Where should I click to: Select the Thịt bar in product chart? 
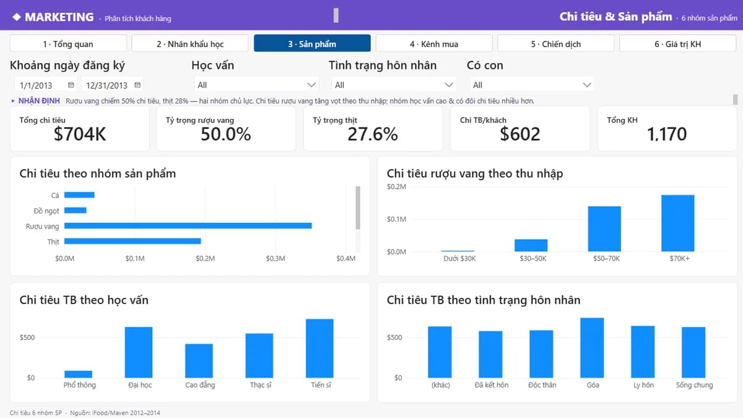click(133, 242)
